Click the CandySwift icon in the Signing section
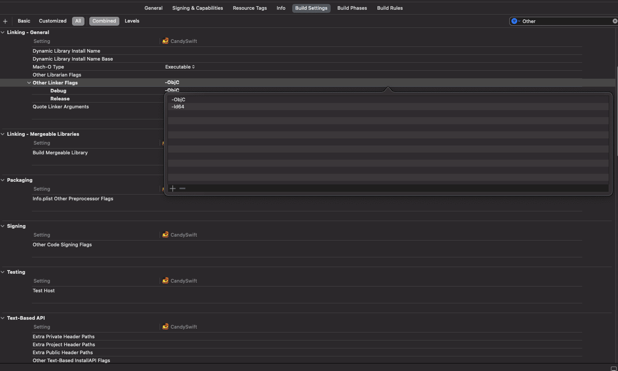This screenshot has height=371, width=618. (165, 235)
